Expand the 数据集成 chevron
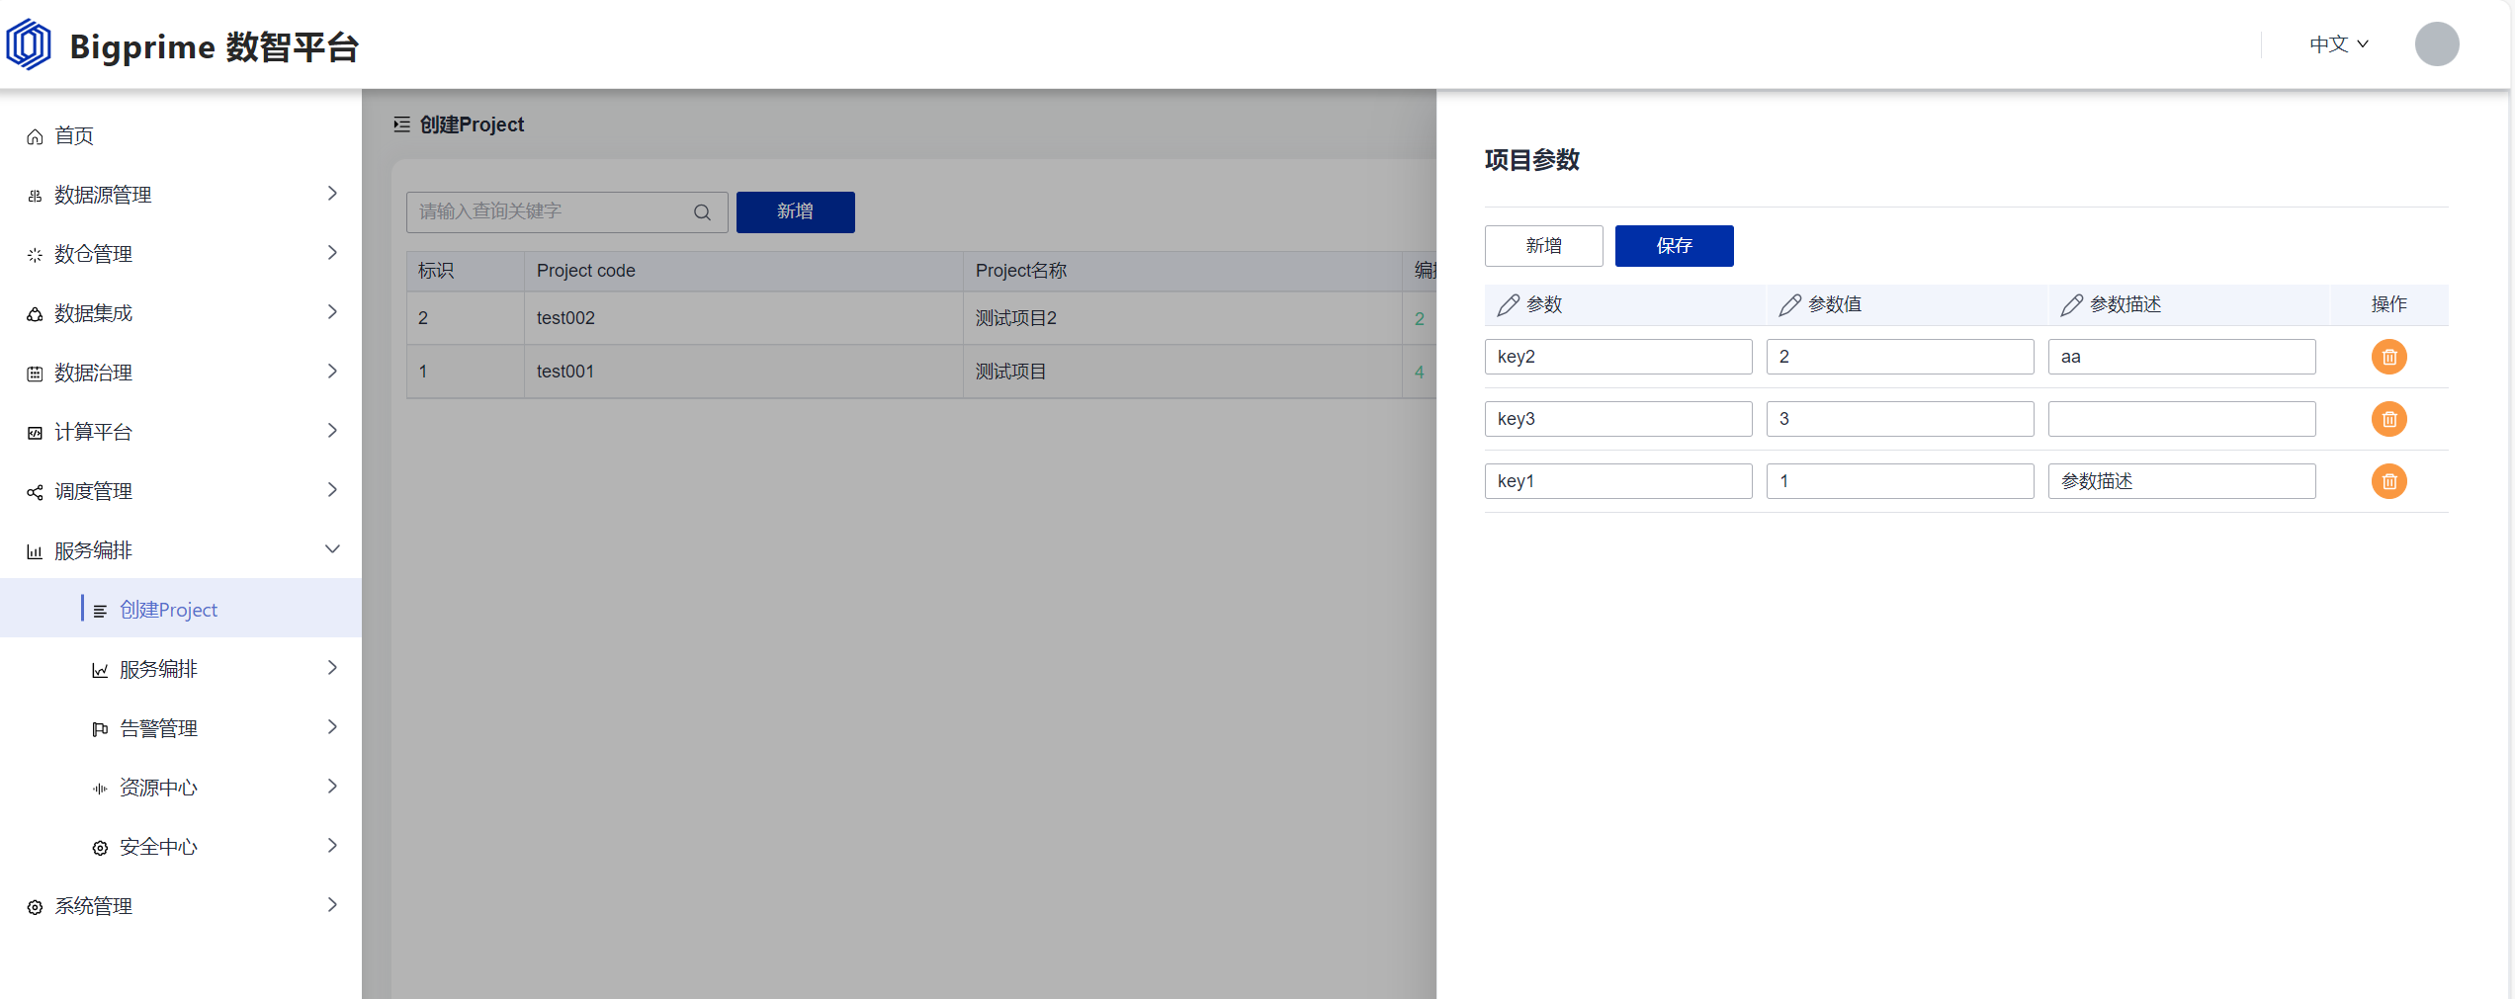Screen dimensions: 2515x999 [332, 312]
